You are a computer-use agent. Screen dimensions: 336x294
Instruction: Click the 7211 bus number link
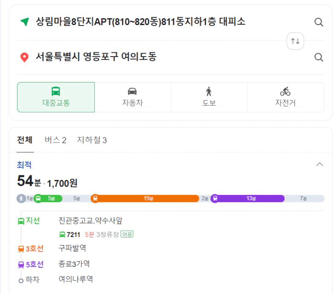pyautogui.click(x=73, y=234)
